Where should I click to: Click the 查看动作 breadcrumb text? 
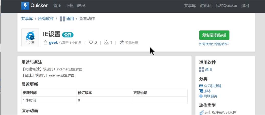(87, 19)
